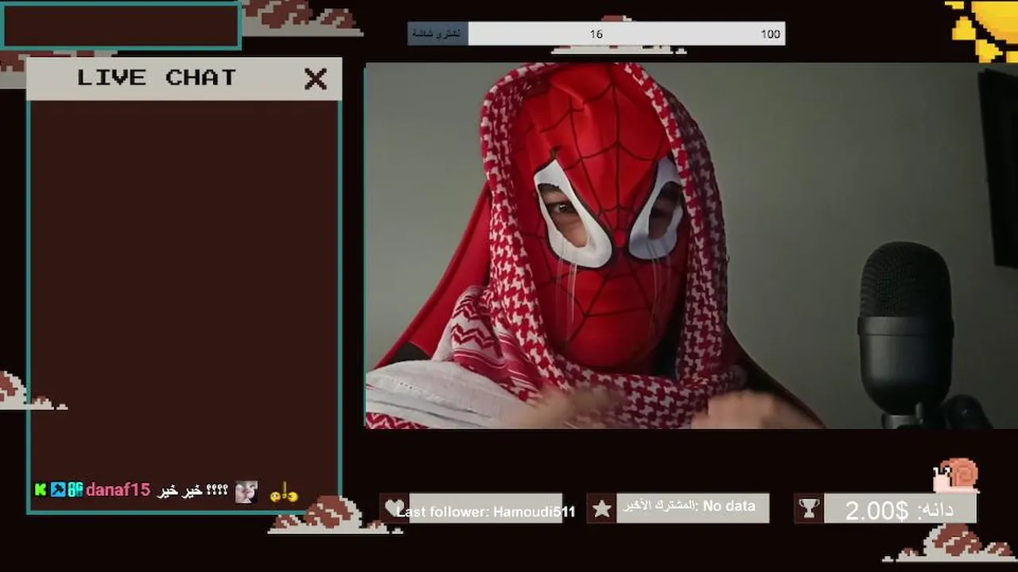1018x572 pixels.
Task: Click the Last follower: Hamoudi511 label
Action: point(485,512)
